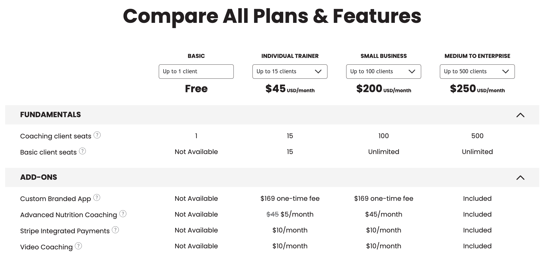Collapse the FUNDAMENTALS section chevron
Viewport: 544px width, 253px height.
(520, 115)
